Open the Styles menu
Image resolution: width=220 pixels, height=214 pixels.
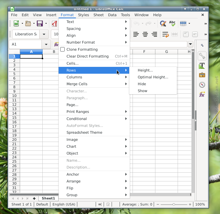84,15
